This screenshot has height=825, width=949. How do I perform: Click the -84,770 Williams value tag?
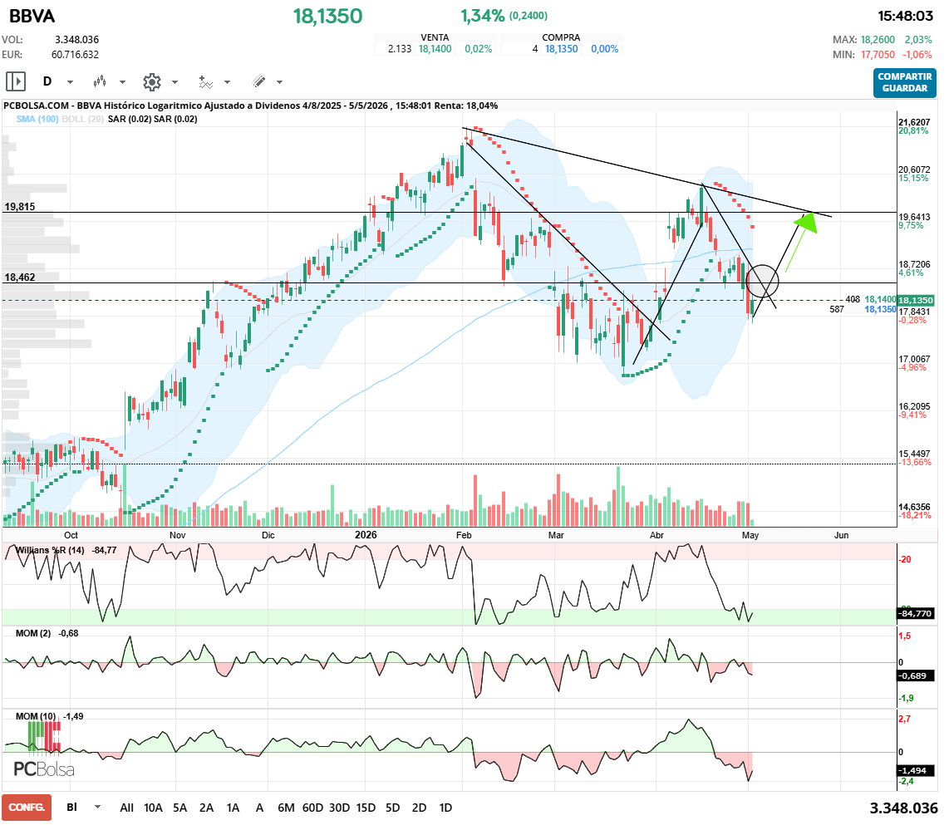click(915, 613)
